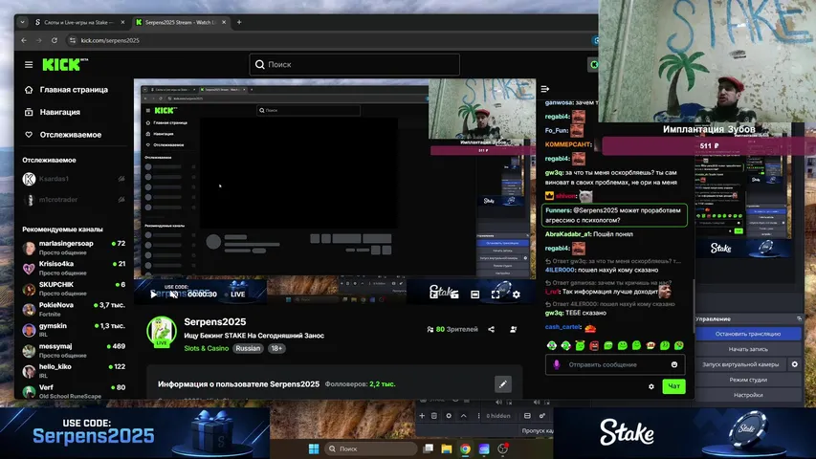Click the 18+ tag
The image size is (816, 459).
click(276, 348)
